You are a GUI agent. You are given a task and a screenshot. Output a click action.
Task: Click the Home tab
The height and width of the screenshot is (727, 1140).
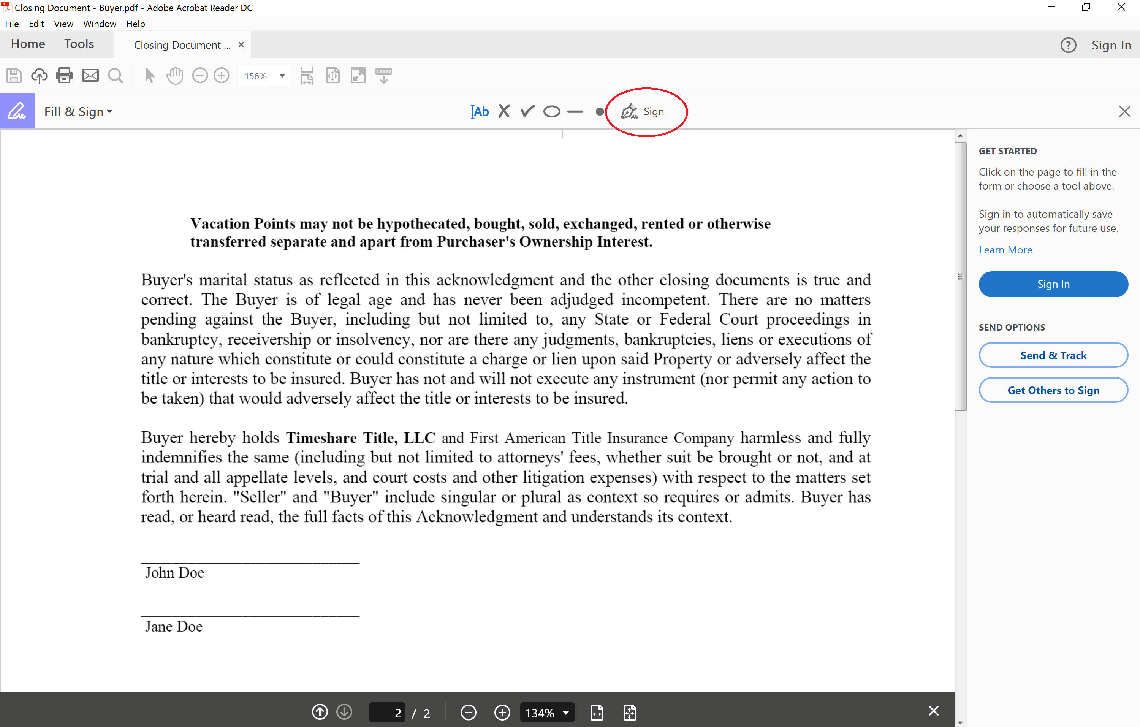[28, 44]
